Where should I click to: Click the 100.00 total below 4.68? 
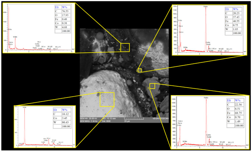click(x=66, y=31)
